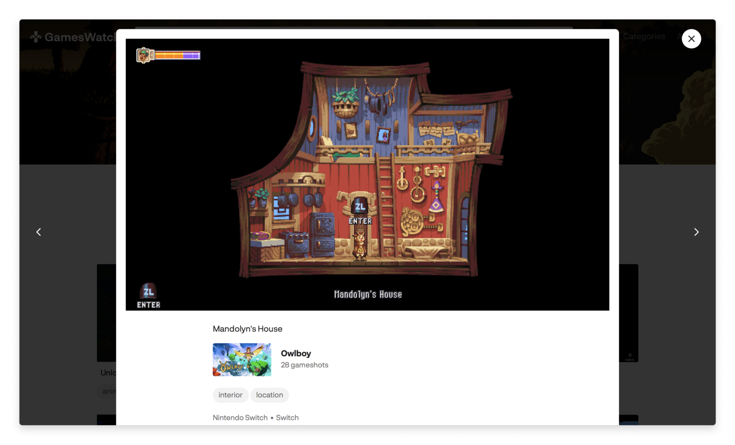This screenshot has width=735, height=445.
Task: Select the Owlboy cover art thumbnail
Action: point(242,360)
